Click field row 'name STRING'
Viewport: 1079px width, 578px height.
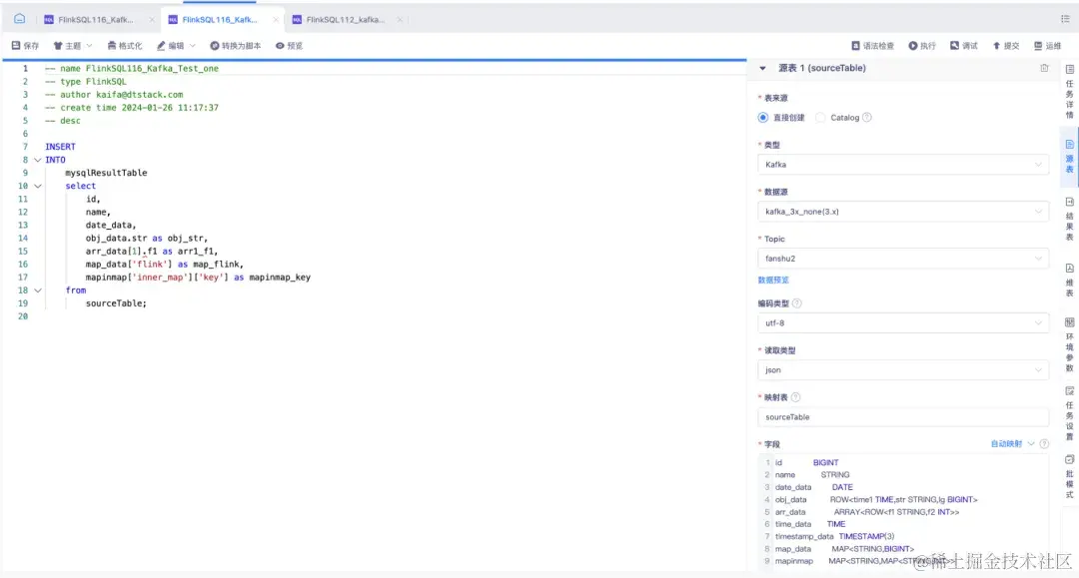click(903, 475)
